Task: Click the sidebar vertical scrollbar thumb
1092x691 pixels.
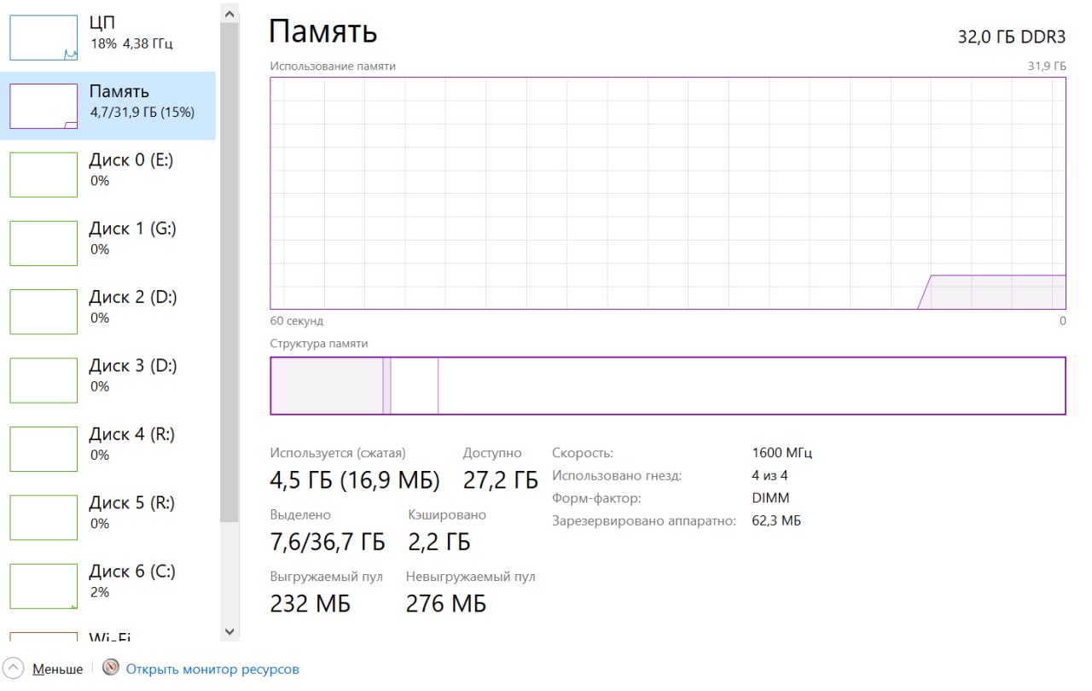Action: click(x=229, y=273)
